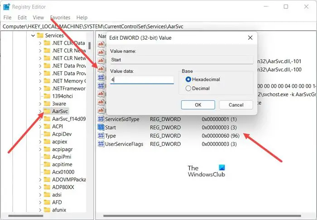Close the Edit DWORD dialog with X
Screen dimensions: 317x220
pos(250,37)
